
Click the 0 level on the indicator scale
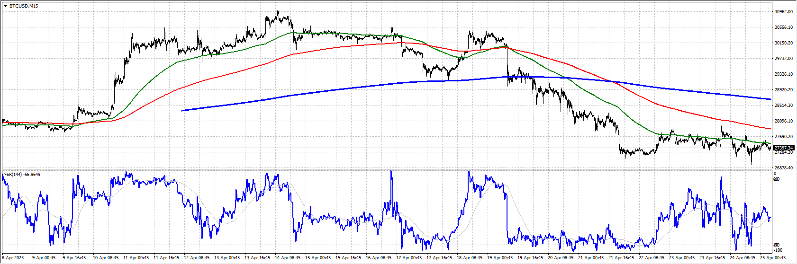(x=775, y=174)
